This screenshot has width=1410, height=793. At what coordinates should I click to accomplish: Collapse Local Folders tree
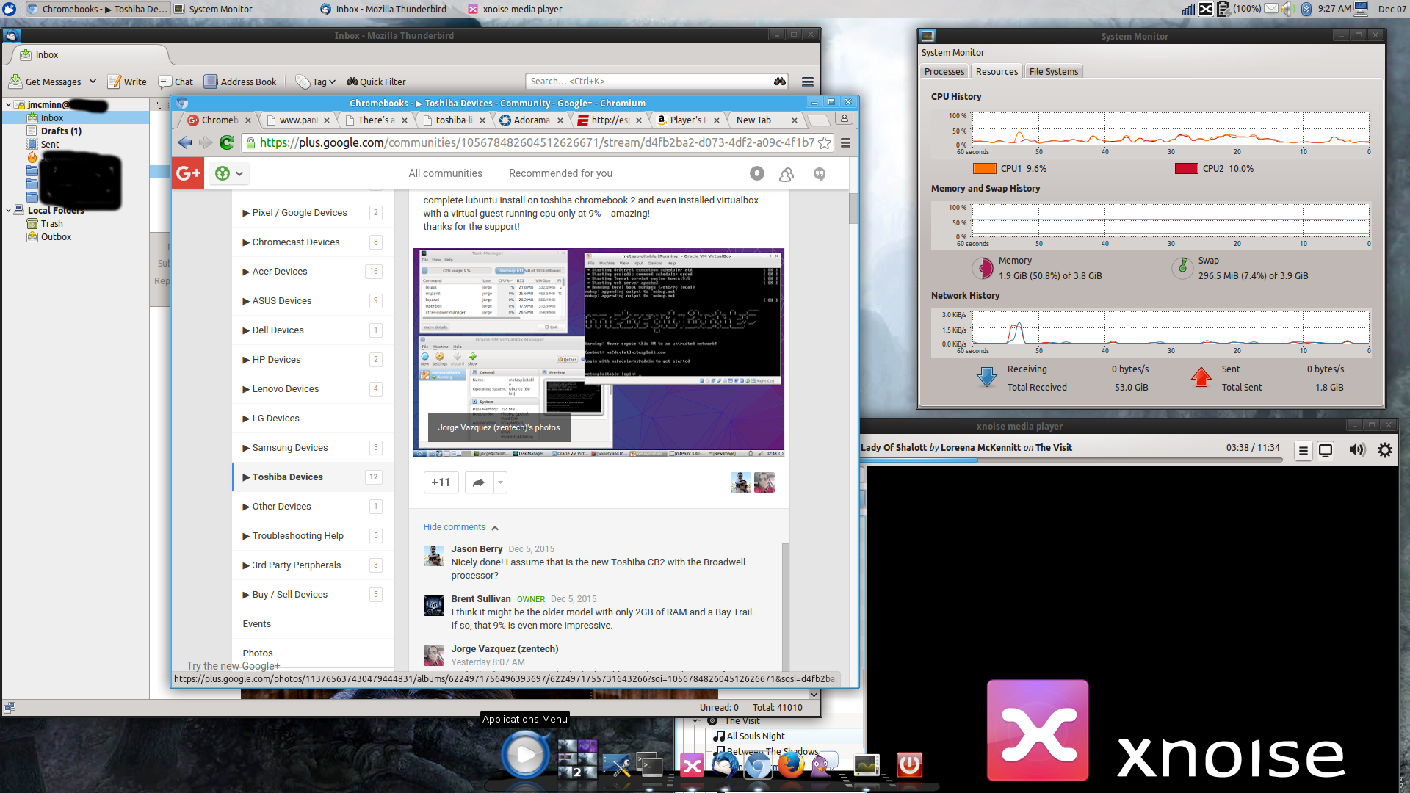click(x=9, y=210)
